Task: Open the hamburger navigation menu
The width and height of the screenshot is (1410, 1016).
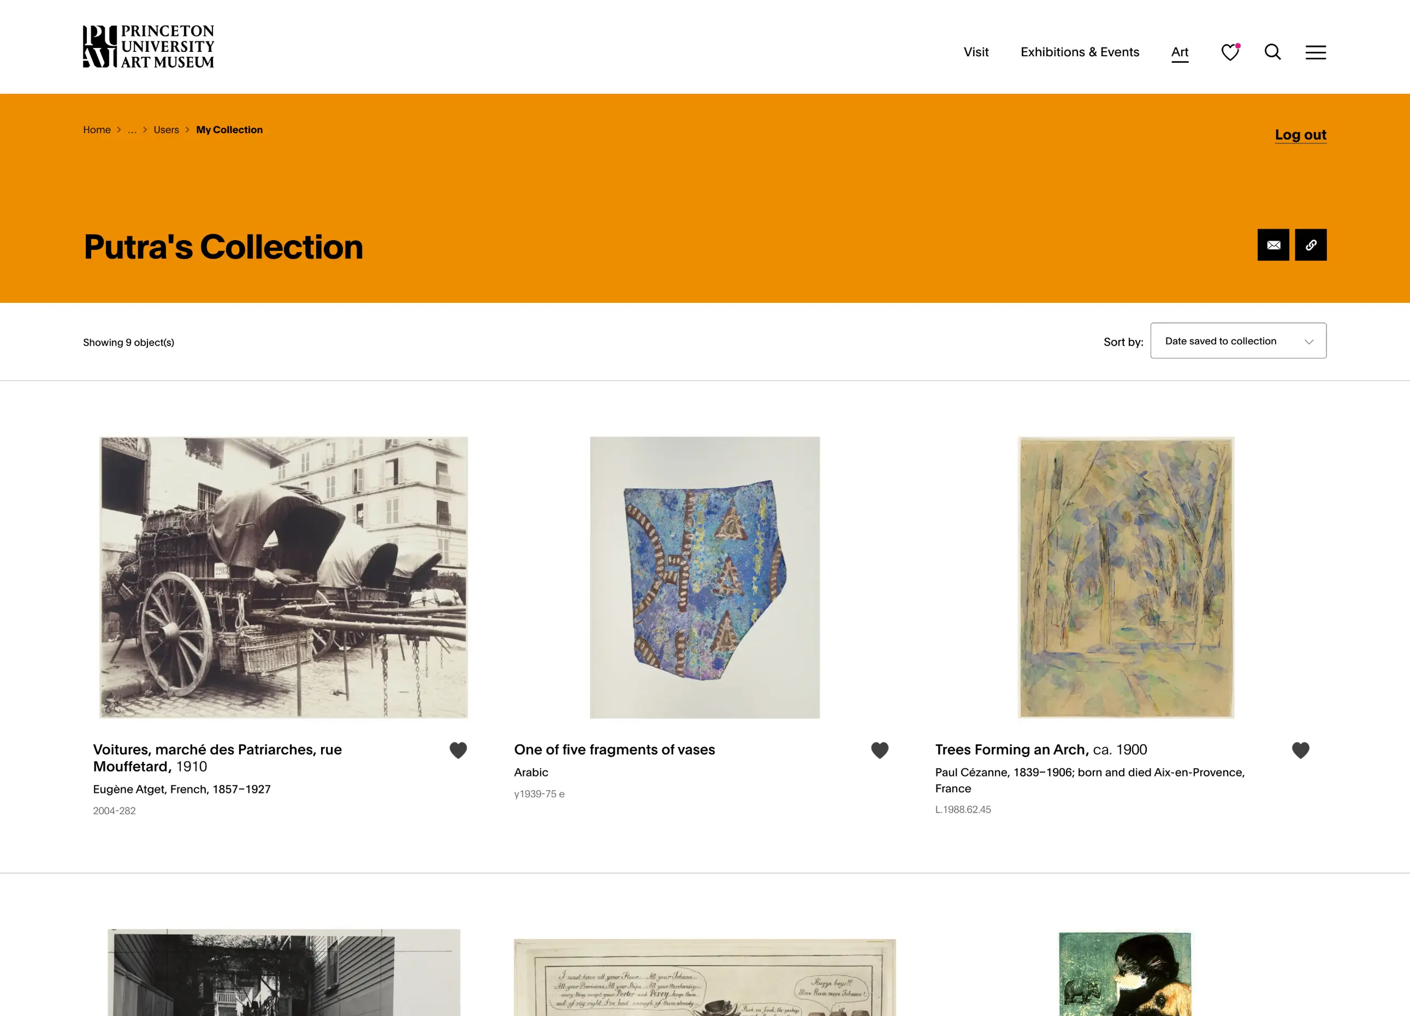Action: click(x=1316, y=52)
